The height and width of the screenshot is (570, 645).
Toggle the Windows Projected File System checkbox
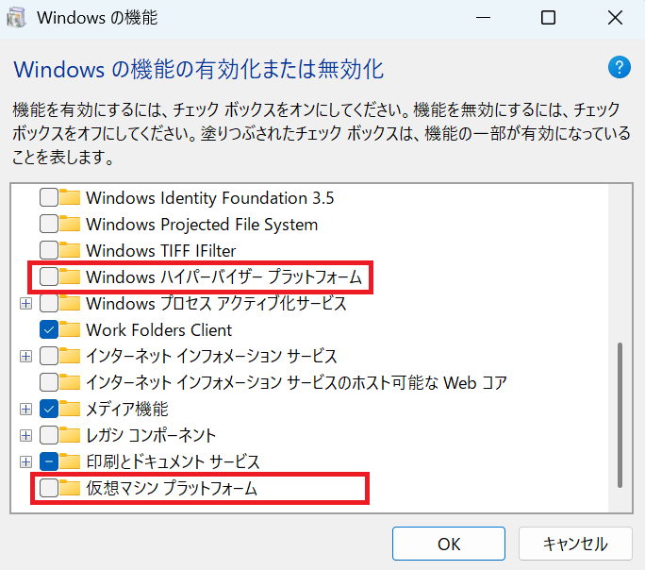[x=48, y=225]
